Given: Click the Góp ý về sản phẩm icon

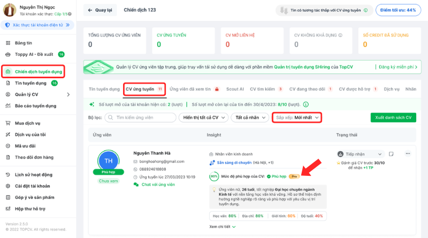Looking at the screenshot, I should click(x=8, y=197).
